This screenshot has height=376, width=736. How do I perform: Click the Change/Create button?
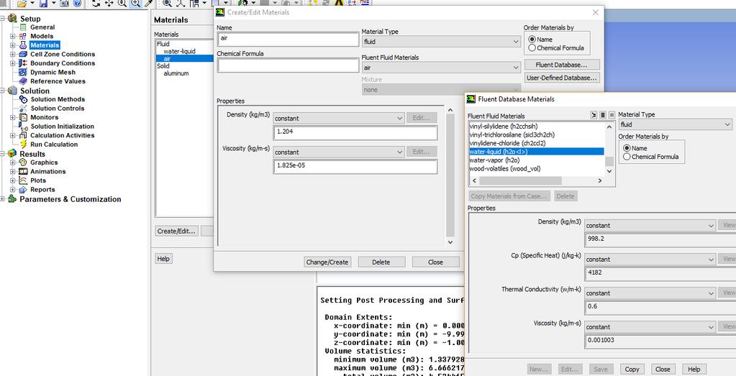(x=327, y=262)
